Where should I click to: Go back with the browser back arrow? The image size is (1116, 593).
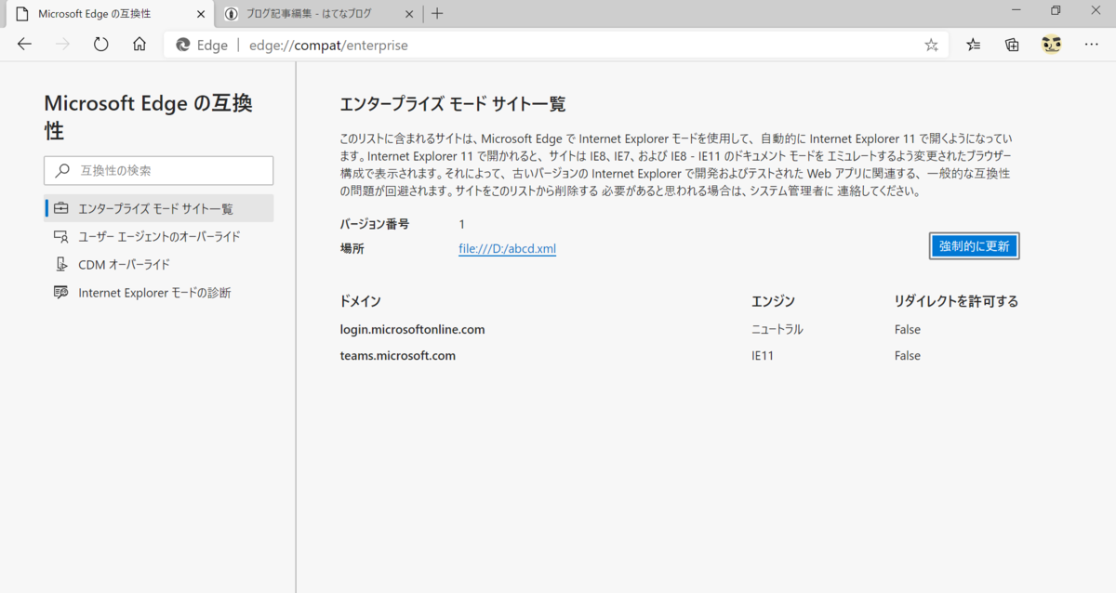[24, 45]
